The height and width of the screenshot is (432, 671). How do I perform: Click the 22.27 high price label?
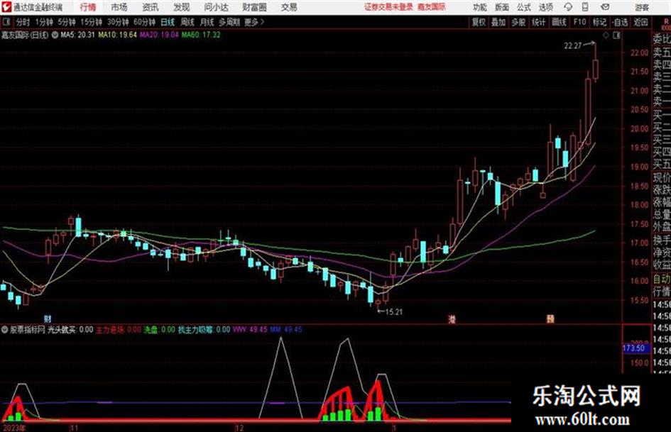572,46
